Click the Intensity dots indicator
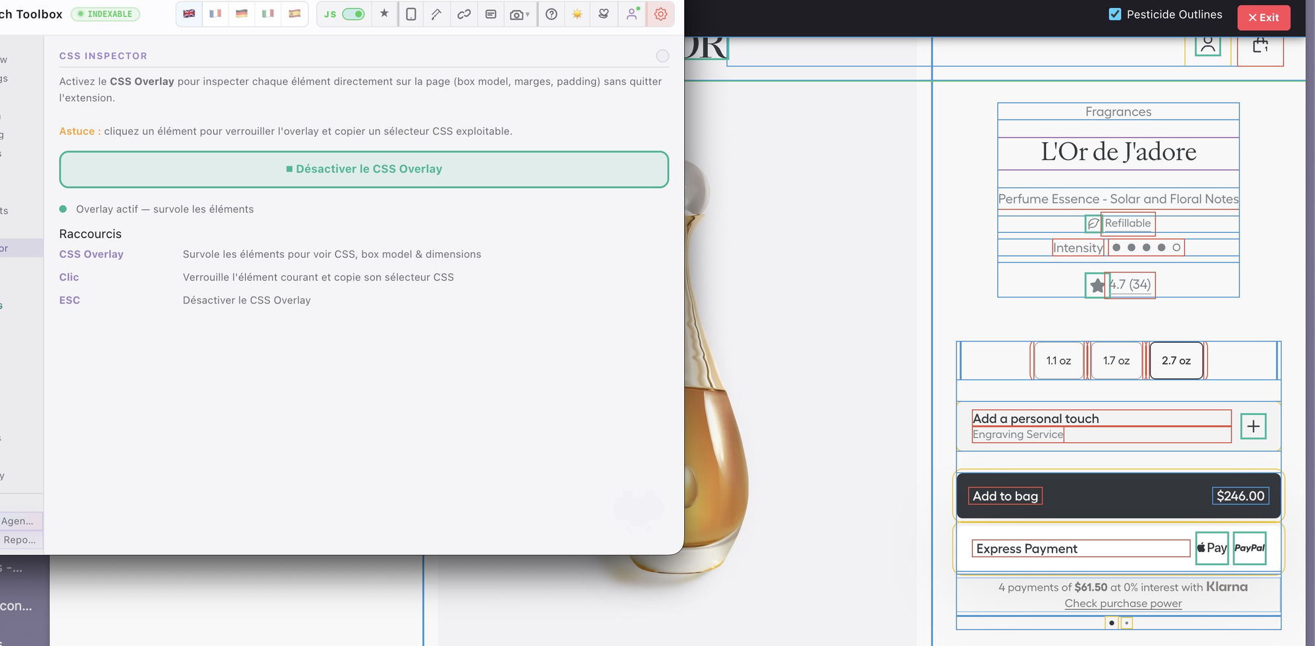Screen dimensions: 1315x646 pos(1146,247)
